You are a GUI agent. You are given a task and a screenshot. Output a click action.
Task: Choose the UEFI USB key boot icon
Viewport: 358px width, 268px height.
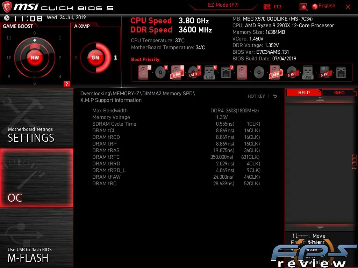pos(210,73)
